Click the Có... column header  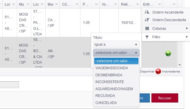tap(70, 4)
